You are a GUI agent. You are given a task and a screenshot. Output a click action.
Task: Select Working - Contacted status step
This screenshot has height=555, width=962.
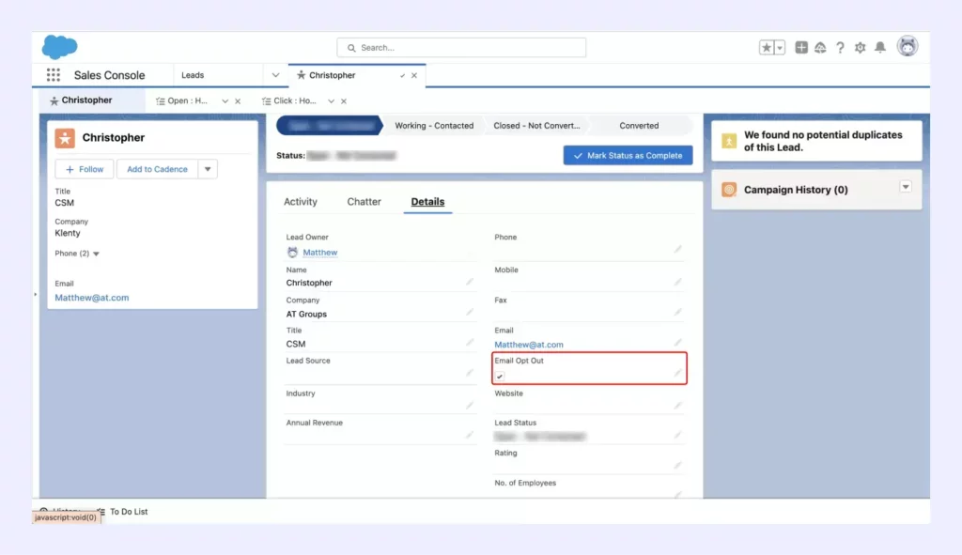434,126
